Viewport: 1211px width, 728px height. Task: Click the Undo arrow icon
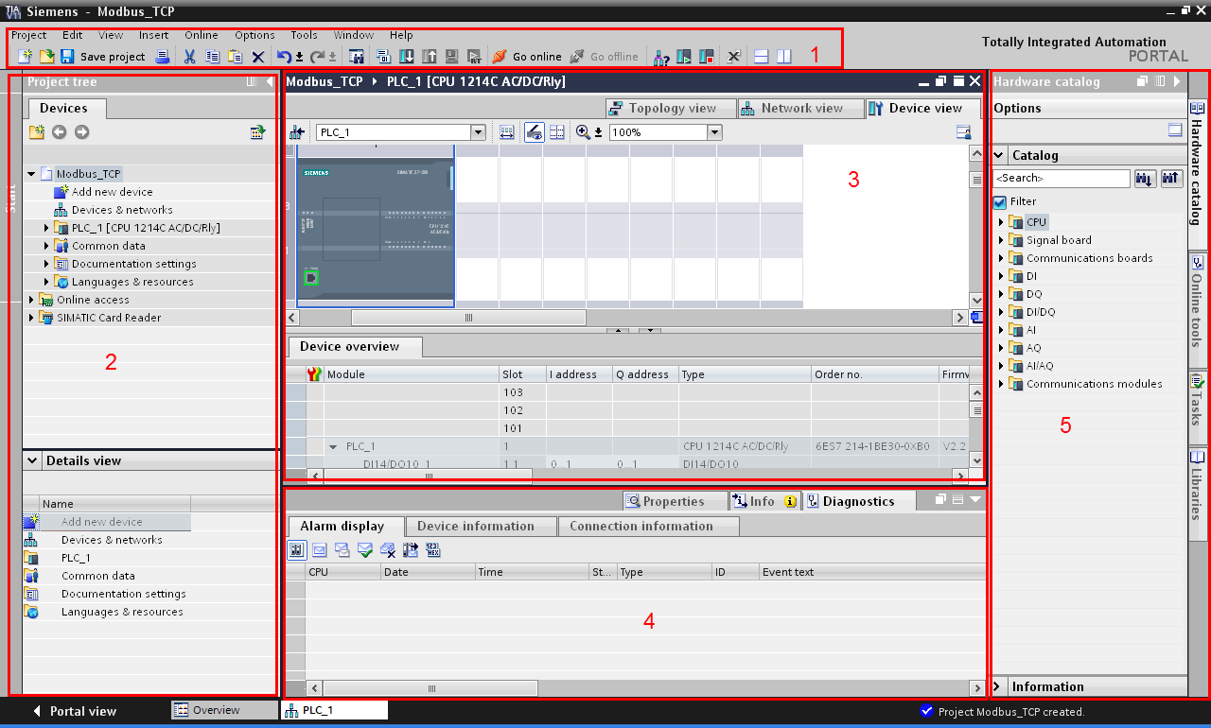click(283, 56)
